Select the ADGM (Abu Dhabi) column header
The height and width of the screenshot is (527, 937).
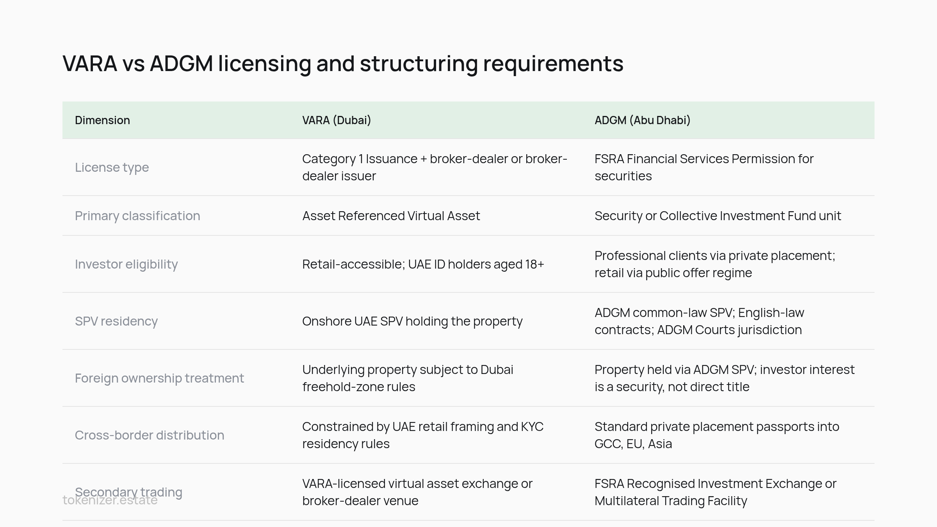click(642, 120)
